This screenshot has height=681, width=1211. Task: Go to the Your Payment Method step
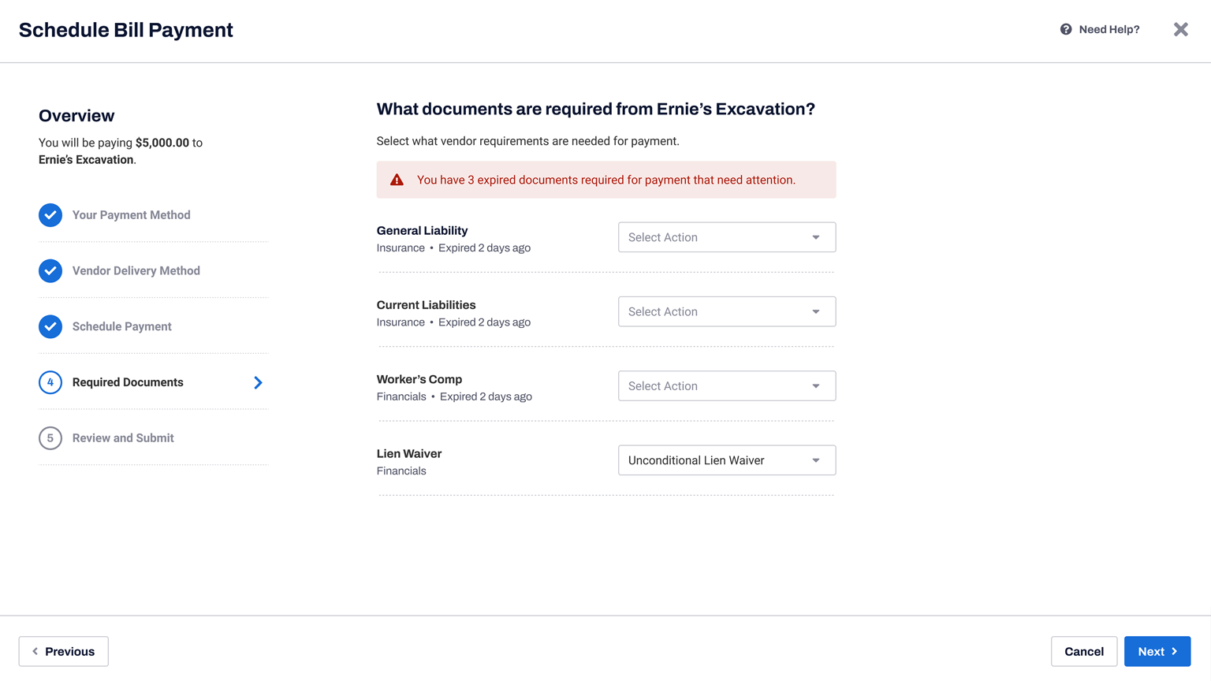(131, 215)
